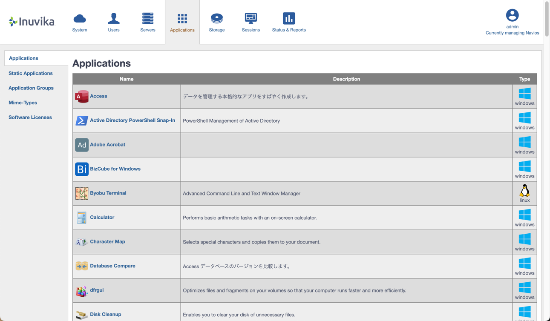This screenshot has width=550, height=321.
Task: Open Software Licenses section
Action: (30, 118)
